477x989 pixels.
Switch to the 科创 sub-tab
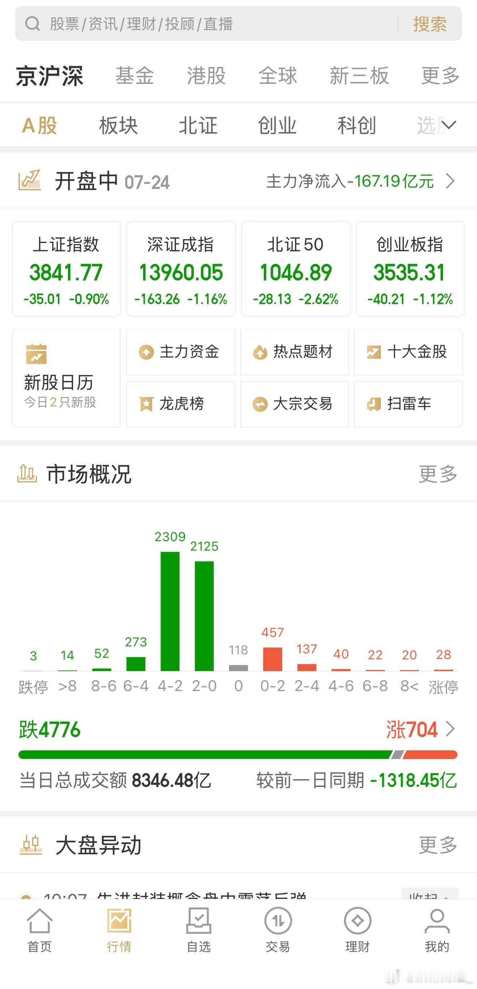click(357, 125)
